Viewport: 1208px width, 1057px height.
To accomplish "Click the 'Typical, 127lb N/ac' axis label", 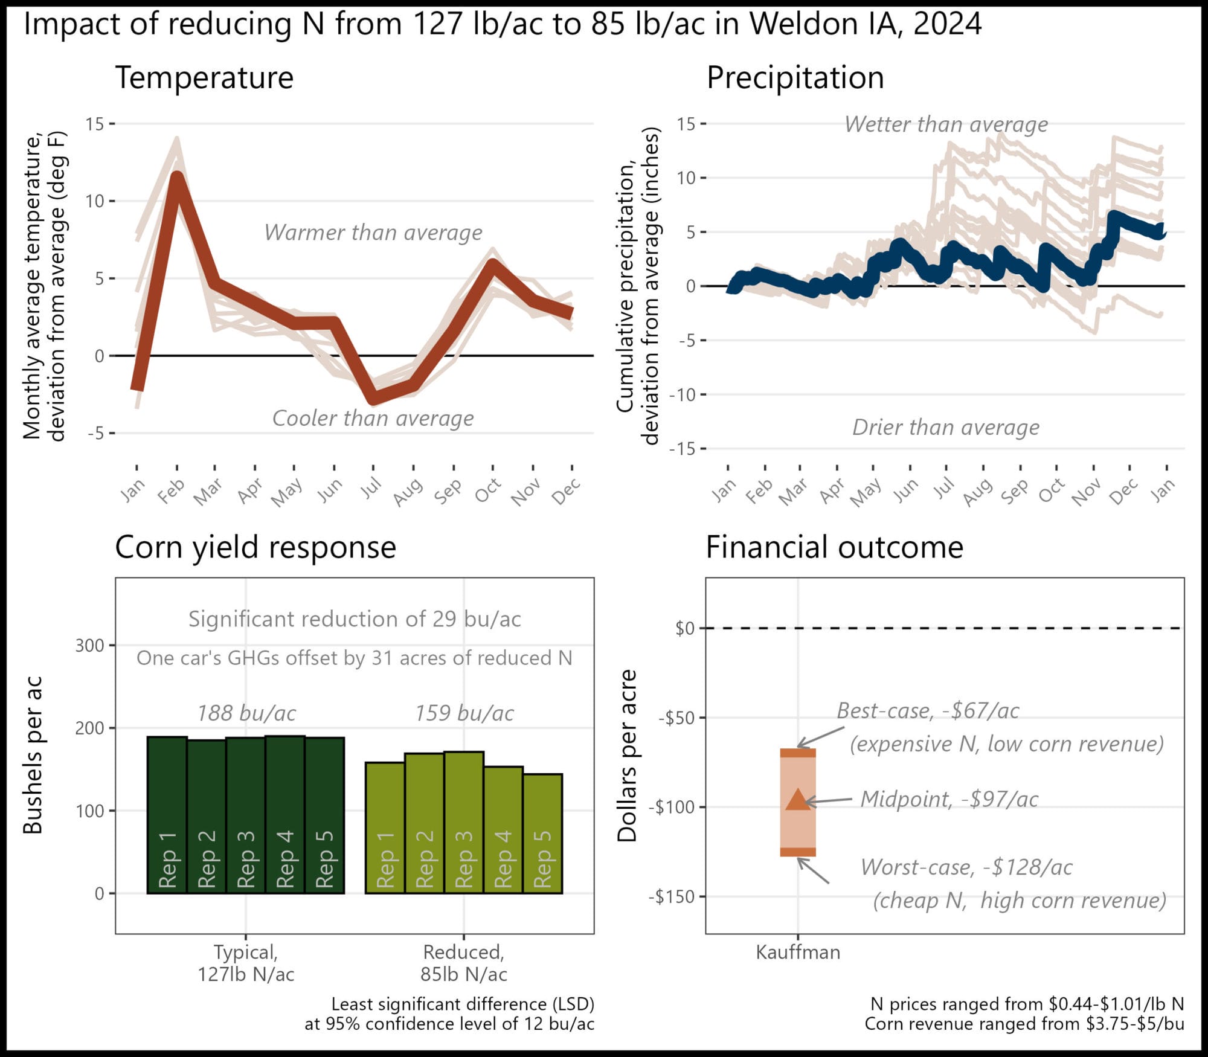I will pyautogui.click(x=246, y=963).
